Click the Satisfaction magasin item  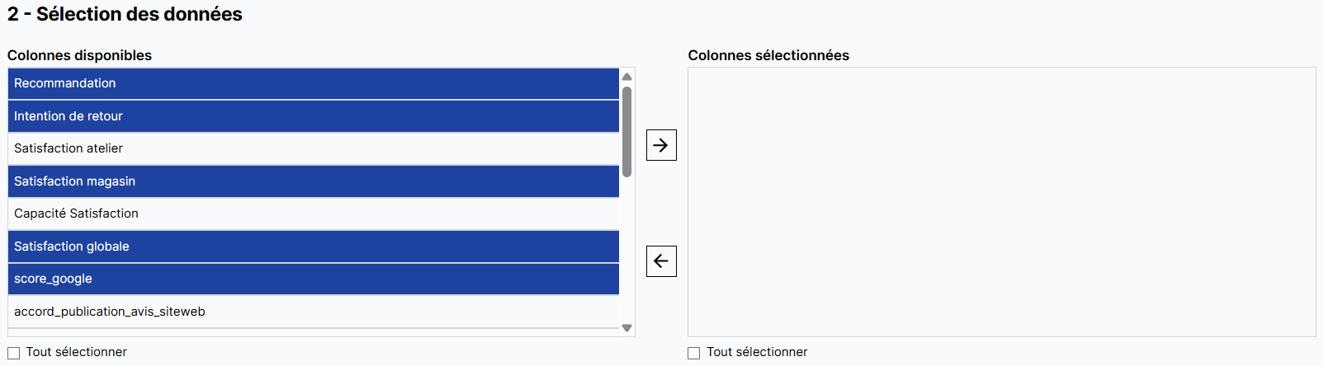click(x=314, y=181)
